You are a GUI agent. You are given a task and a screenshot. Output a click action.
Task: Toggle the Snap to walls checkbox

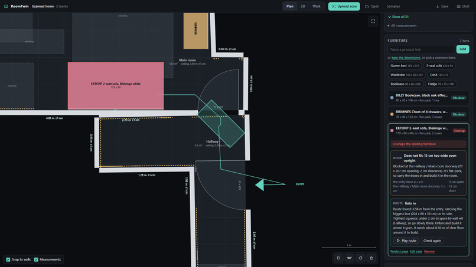point(8,259)
